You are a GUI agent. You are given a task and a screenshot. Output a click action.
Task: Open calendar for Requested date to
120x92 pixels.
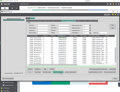(x=90, y=28)
